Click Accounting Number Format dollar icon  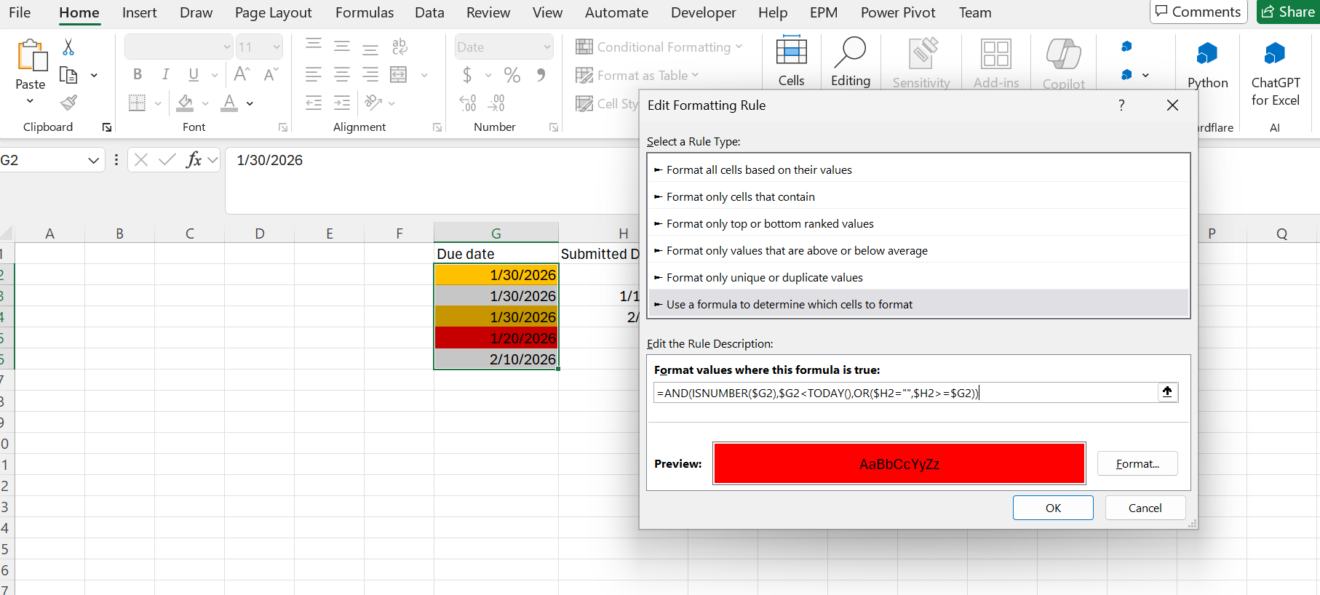pyautogui.click(x=467, y=74)
